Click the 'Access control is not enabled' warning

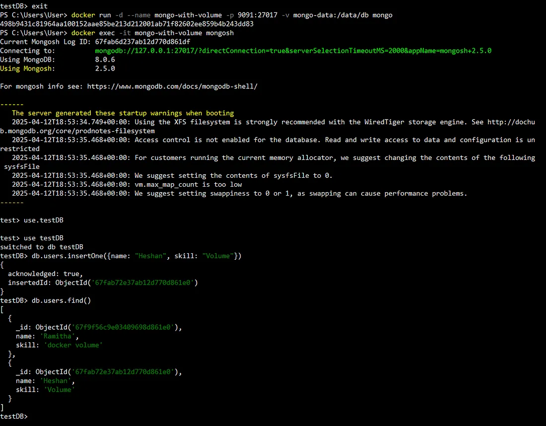(268, 144)
